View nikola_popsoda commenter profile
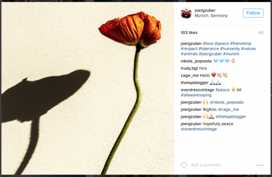The width and height of the screenshot is (272, 177). [x=196, y=61]
